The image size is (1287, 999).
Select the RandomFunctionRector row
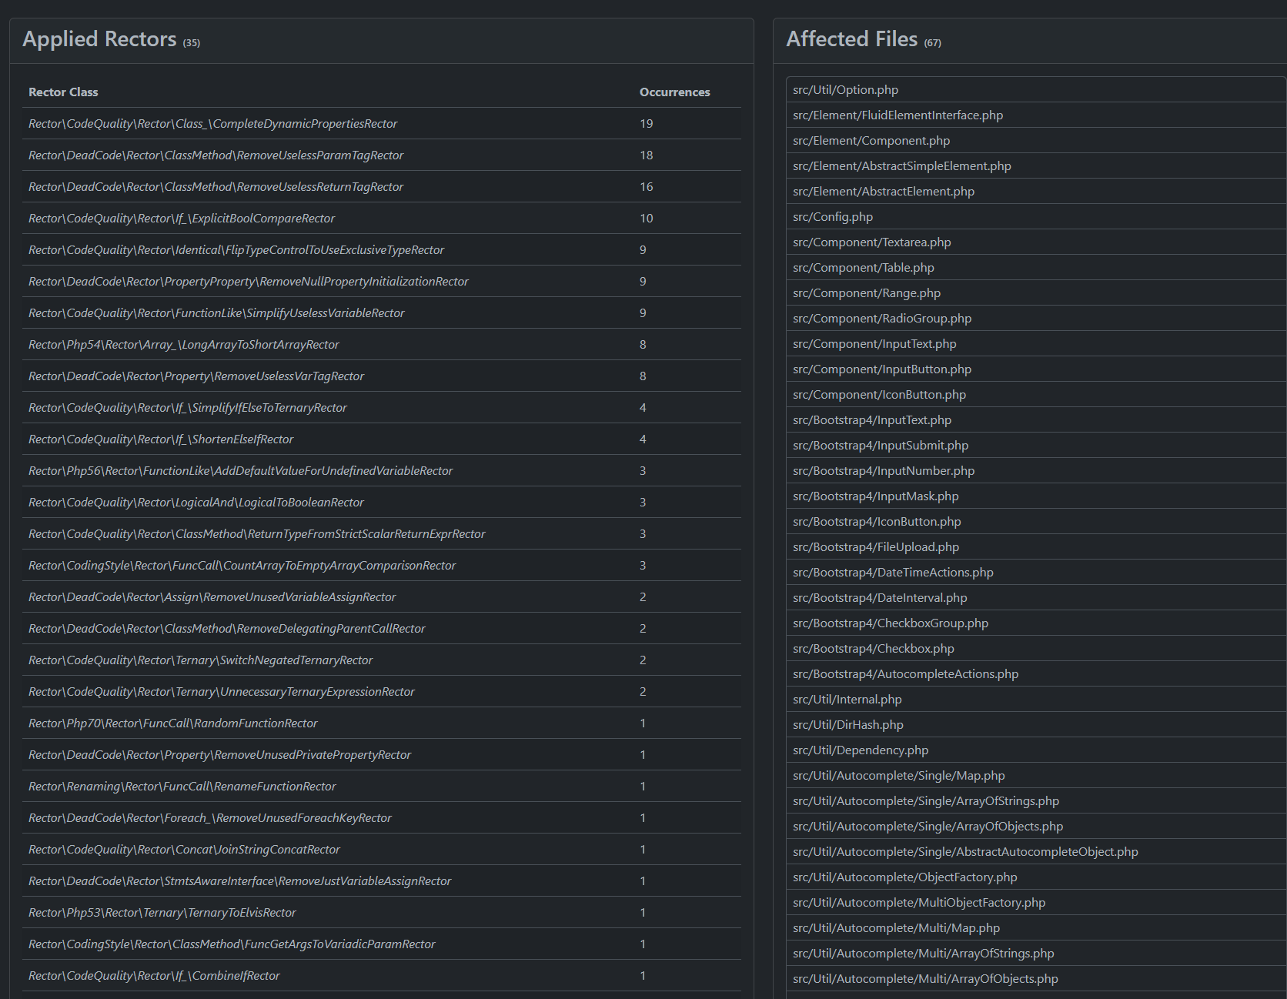click(x=382, y=723)
